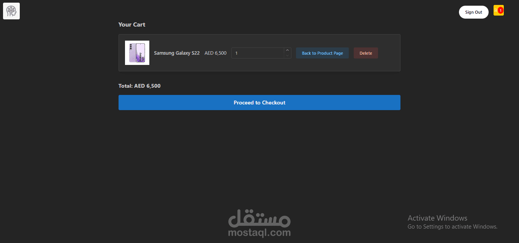This screenshot has height=243, width=519.
Task: Decrease quantity with the down arrow
Action: pyautogui.click(x=288, y=55)
